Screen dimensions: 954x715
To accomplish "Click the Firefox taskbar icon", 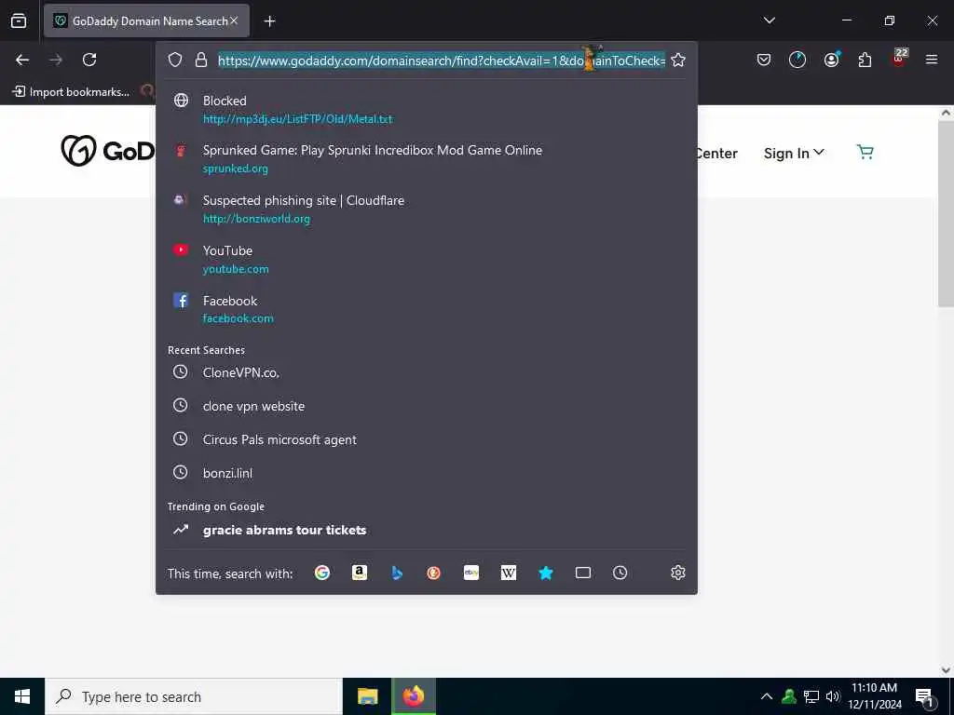I will 413,696.
